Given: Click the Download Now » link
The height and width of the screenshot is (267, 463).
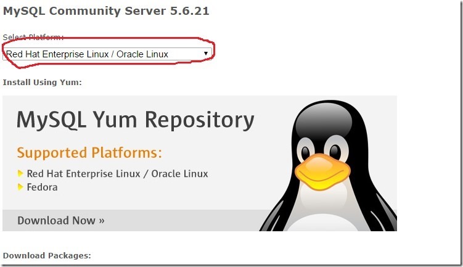Looking at the screenshot, I should tap(61, 221).
